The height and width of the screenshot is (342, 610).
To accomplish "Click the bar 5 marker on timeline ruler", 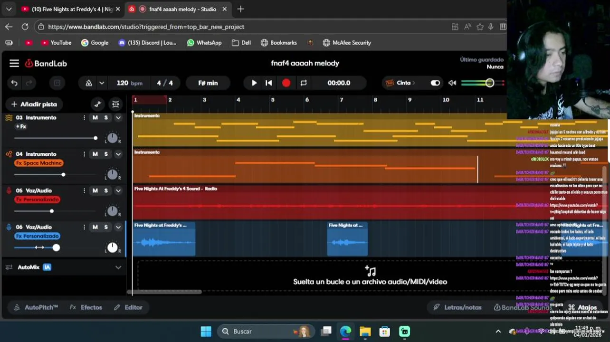I will click(273, 100).
